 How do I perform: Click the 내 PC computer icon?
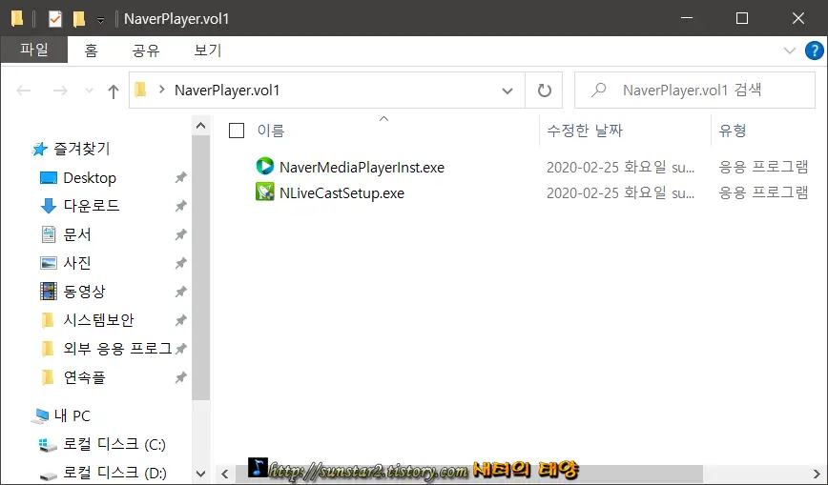pyautogui.click(x=40, y=416)
